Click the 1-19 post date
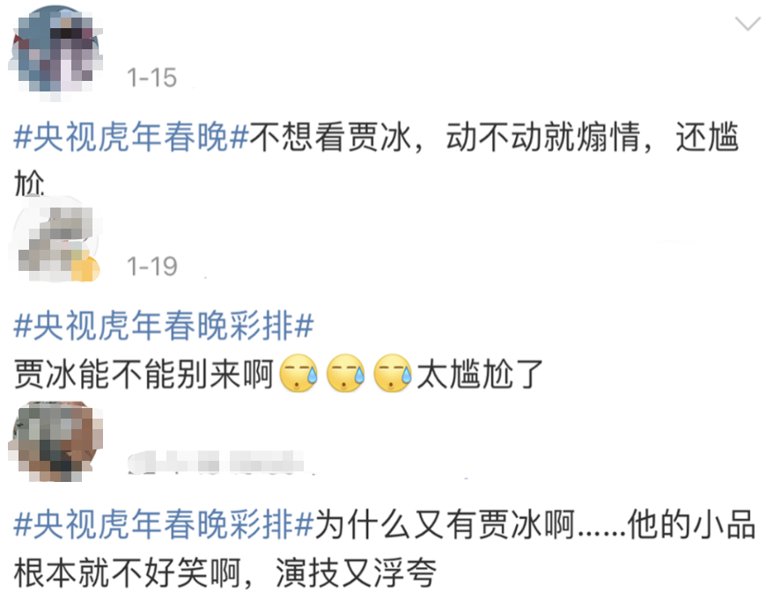 pyautogui.click(x=151, y=266)
